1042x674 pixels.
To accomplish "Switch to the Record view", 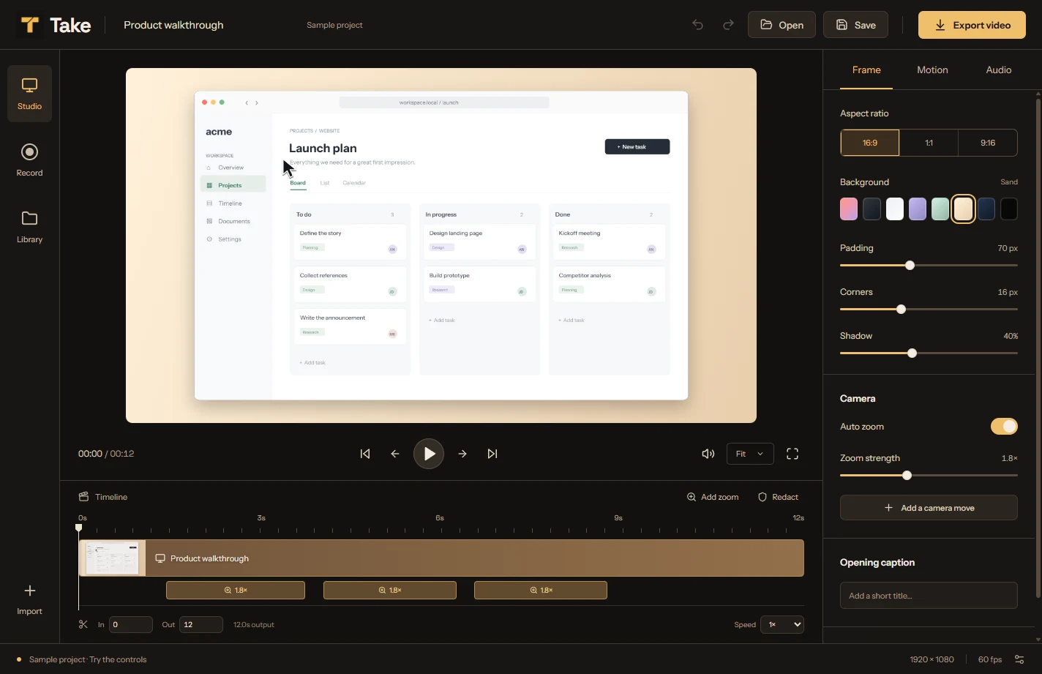I will click(29, 160).
